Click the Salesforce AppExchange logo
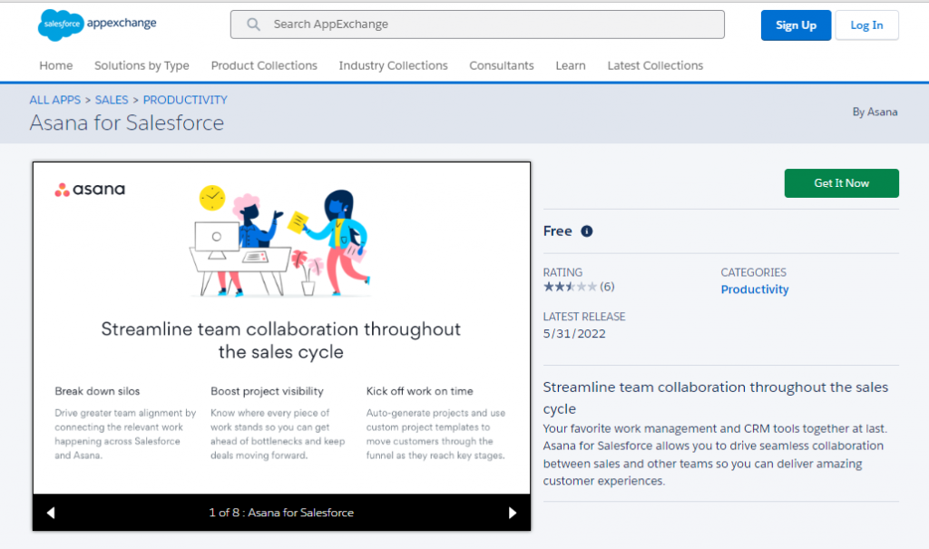 tap(95, 25)
